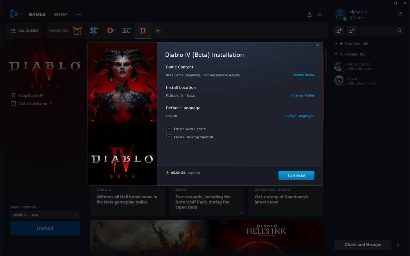
Task: Click the shopping cart icon beside Shop Diablo IV
Action: tap(13, 95)
